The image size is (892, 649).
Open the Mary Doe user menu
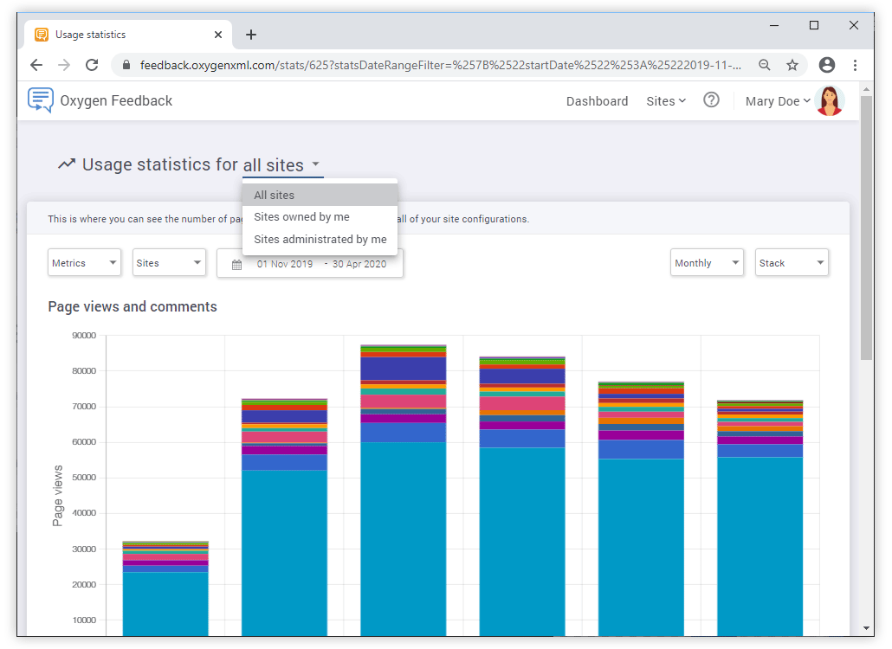778,101
